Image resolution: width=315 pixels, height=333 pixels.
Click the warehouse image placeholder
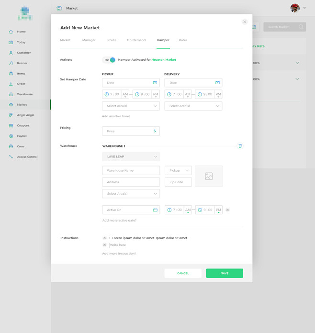point(209,176)
